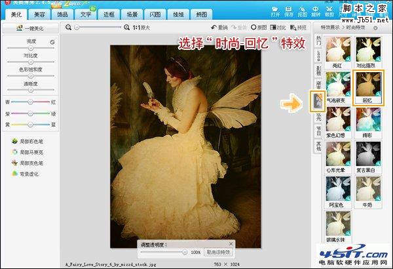Select the 背景虚化 background blur tool
The height and width of the screenshot is (269, 393).
(25, 174)
